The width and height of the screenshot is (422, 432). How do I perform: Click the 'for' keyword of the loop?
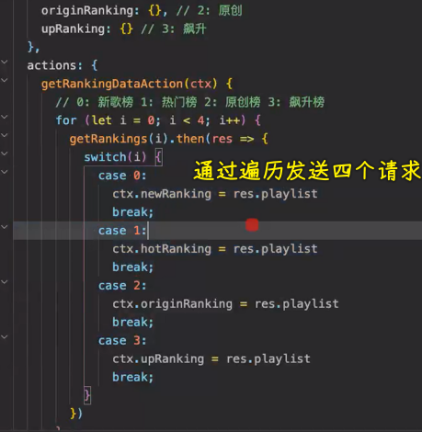(66, 120)
